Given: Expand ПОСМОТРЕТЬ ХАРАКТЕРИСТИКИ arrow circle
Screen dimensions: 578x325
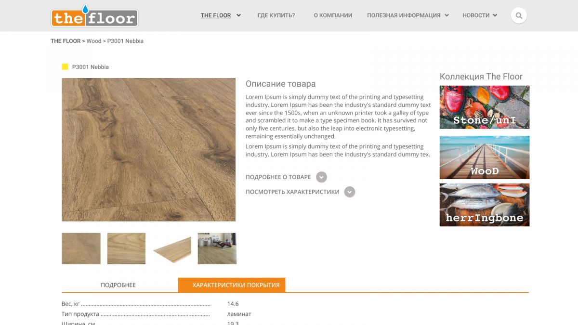Looking at the screenshot, I should coord(350,192).
